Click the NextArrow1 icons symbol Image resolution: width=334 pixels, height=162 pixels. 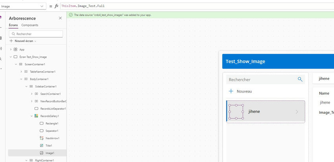click(x=42, y=138)
